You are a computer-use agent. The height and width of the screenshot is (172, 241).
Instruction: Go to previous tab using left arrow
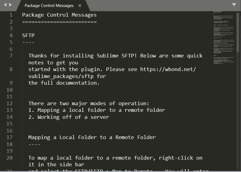tap(5, 5)
